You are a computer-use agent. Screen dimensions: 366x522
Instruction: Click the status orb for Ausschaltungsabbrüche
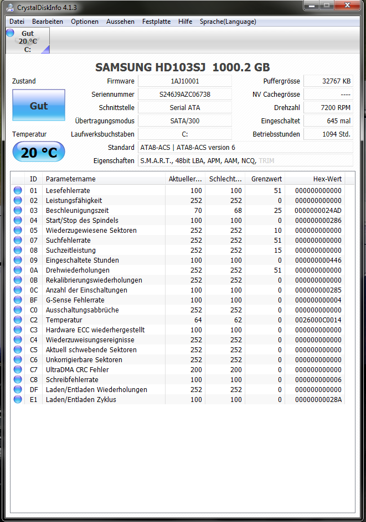click(18, 310)
